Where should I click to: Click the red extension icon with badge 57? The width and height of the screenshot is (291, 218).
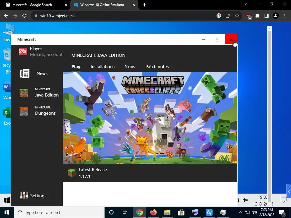tap(249, 16)
